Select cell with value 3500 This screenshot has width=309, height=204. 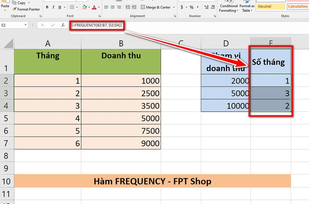(121, 105)
